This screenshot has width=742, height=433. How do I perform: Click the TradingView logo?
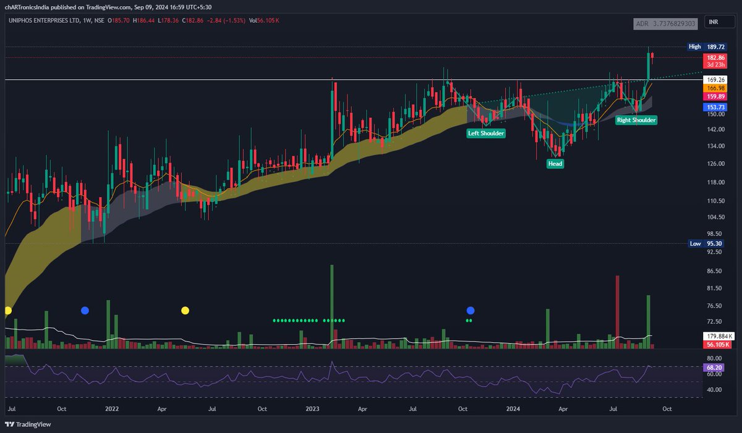tap(27, 424)
